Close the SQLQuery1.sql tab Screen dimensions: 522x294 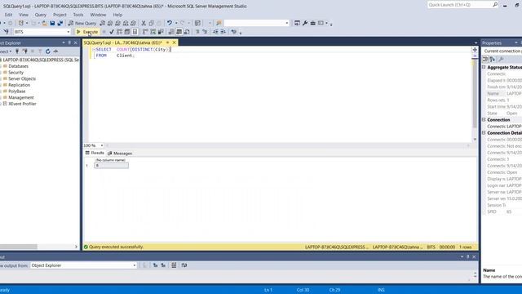(174, 42)
